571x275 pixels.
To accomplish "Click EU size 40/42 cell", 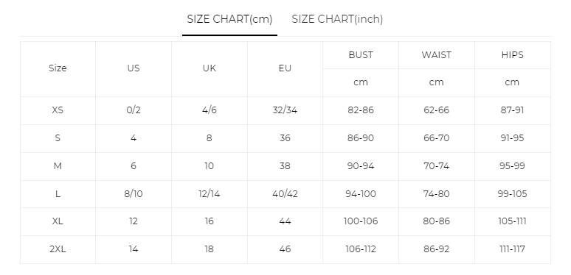I will pos(285,193).
